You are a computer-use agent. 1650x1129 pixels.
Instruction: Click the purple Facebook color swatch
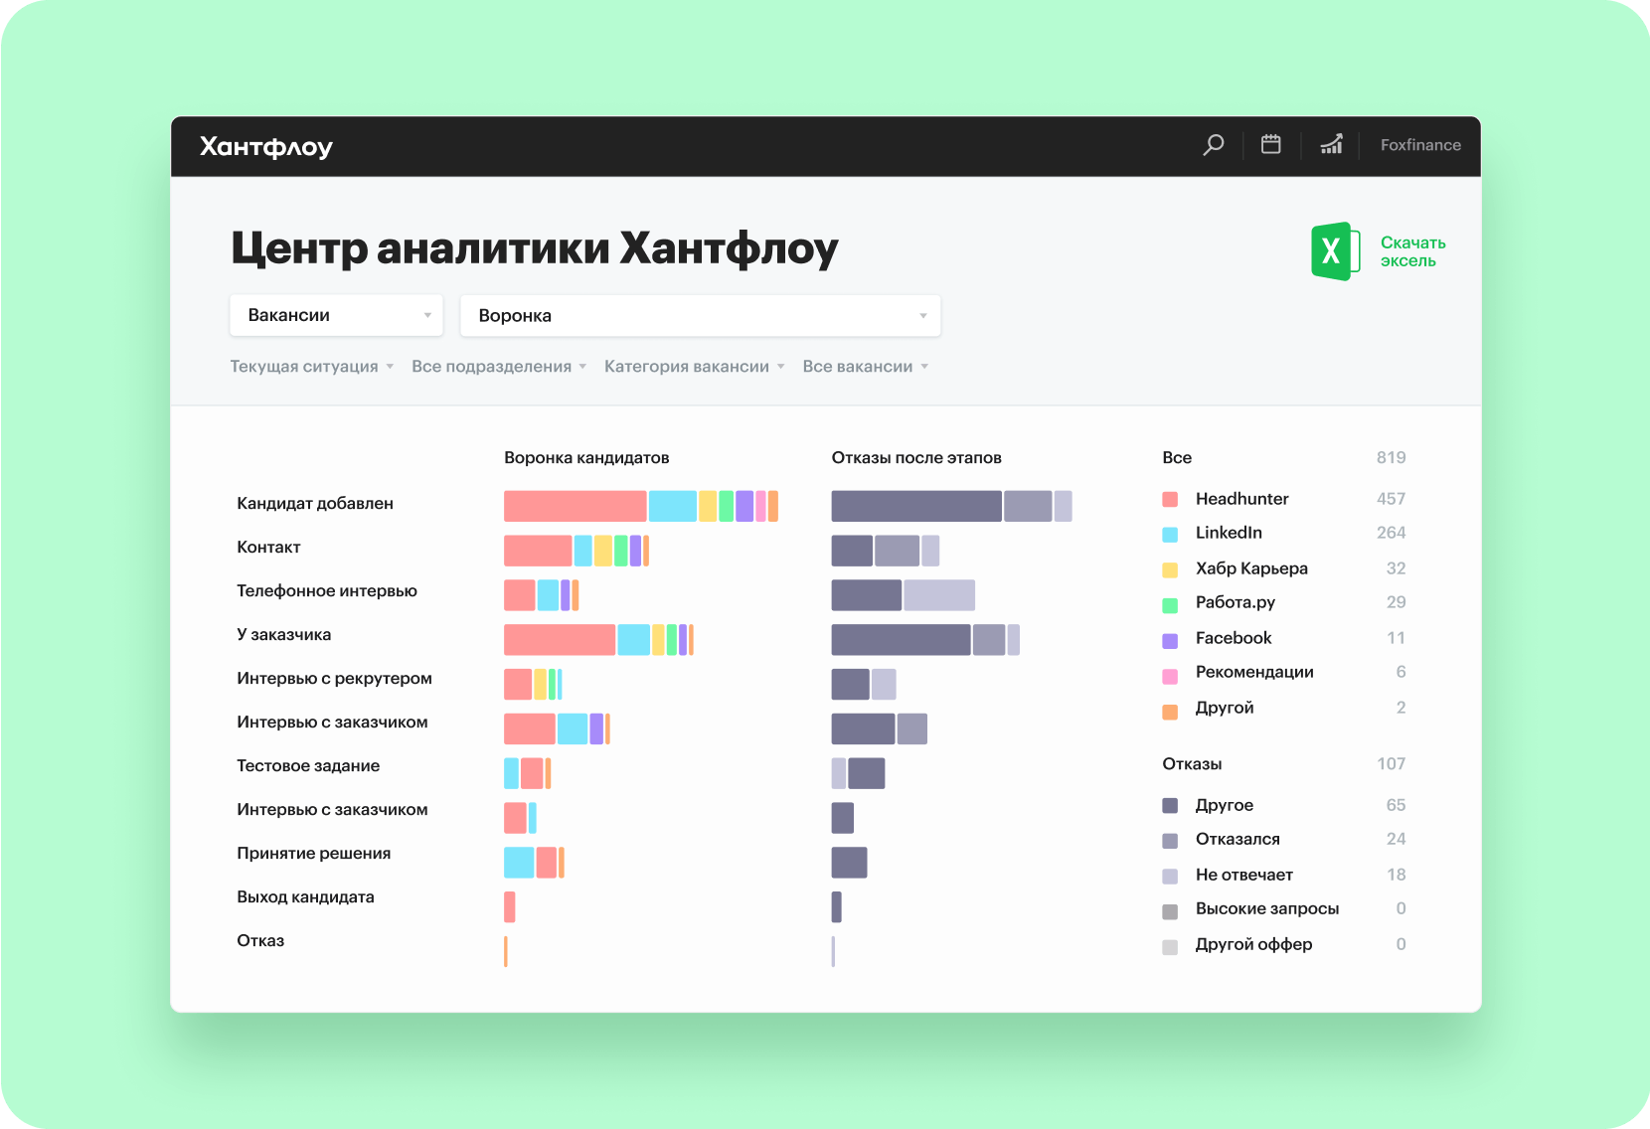[1169, 640]
